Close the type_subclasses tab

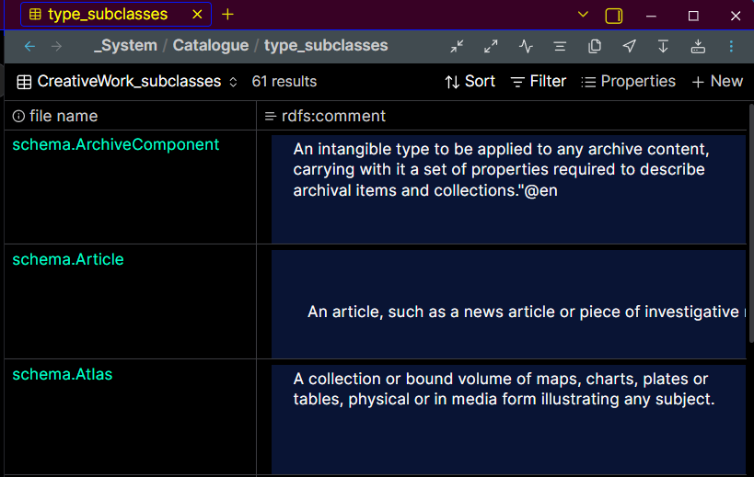(197, 15)
